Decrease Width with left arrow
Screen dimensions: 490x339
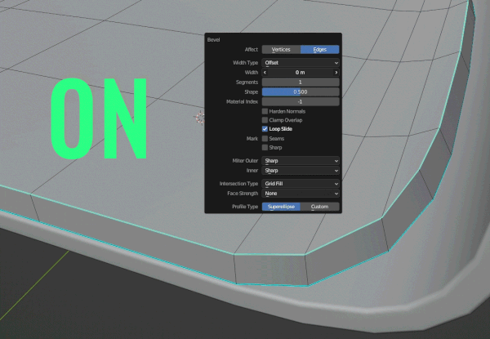click(x=265, y=73)
